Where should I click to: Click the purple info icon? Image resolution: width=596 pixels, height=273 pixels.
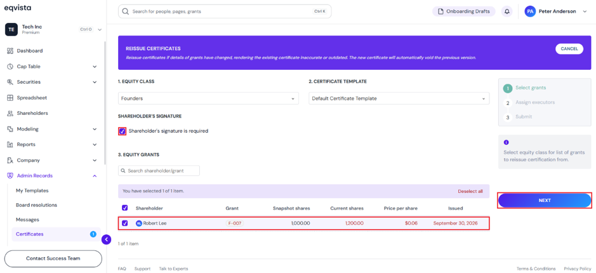506,143
